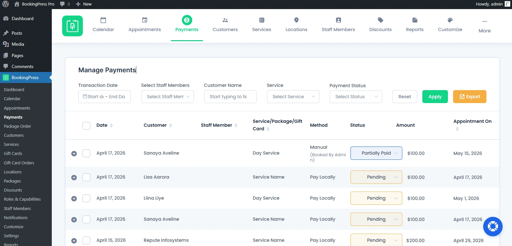
Task: Check the Liina Liye row checkbox
Action: tap(86, 198)
